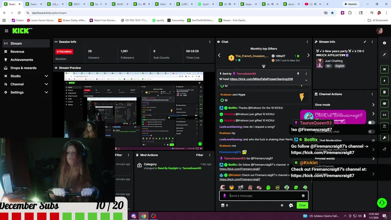Click the star gift icon near Chat button
The height and width of the screenshot is (220, 391).
291,205
